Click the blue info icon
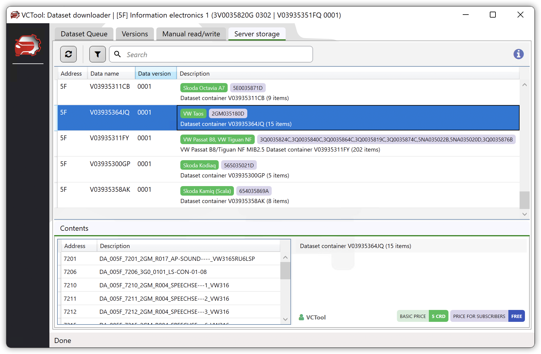 [518, 54]
